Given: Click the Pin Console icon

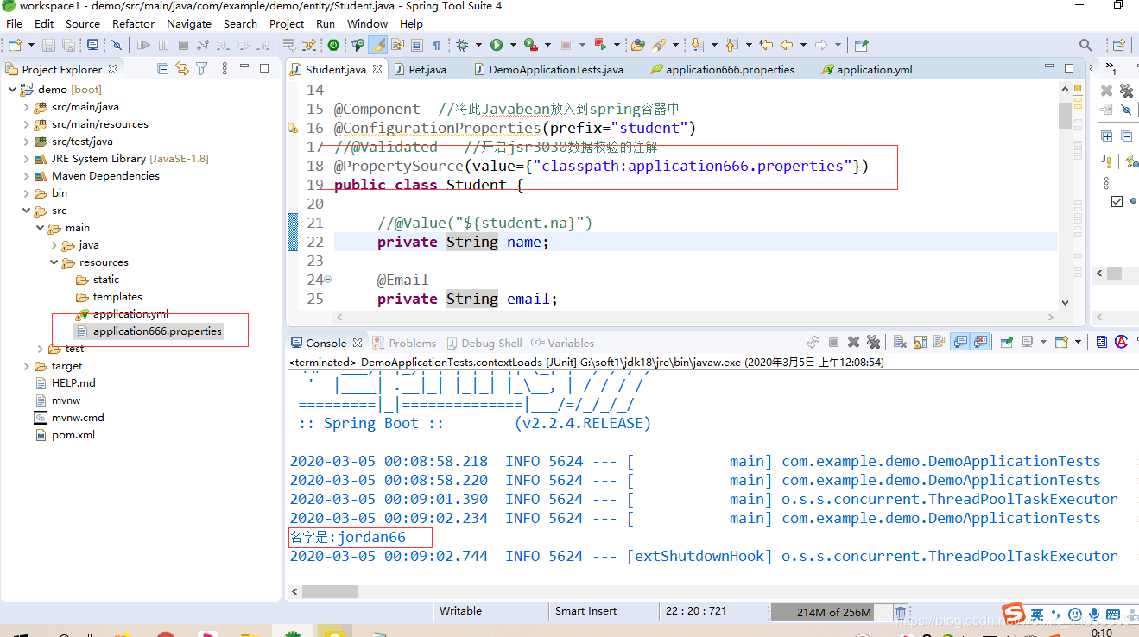Looking at the screenshot, I should pos(1007,343).
